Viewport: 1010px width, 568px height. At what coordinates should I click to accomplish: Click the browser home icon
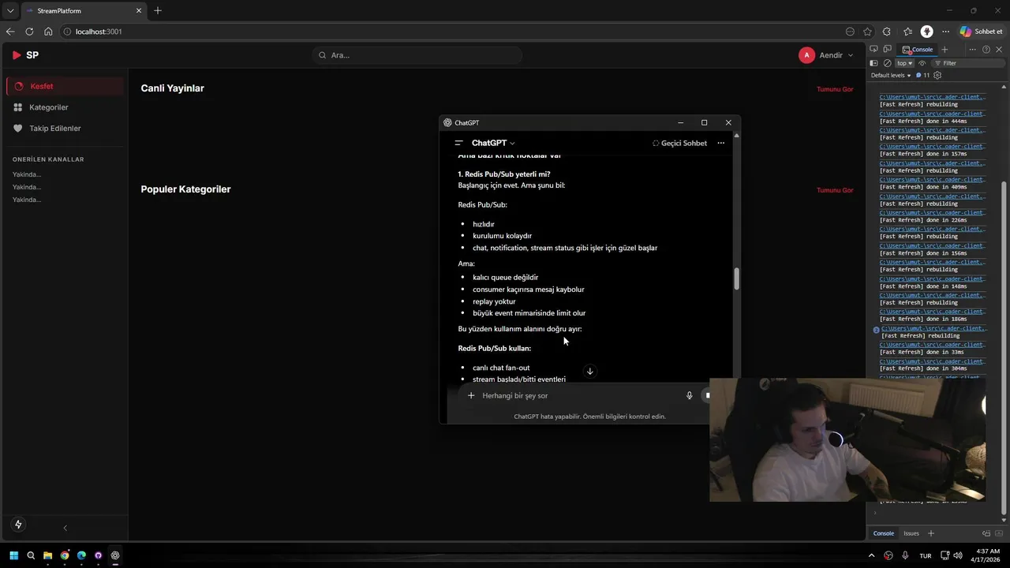tap(48, 32)
